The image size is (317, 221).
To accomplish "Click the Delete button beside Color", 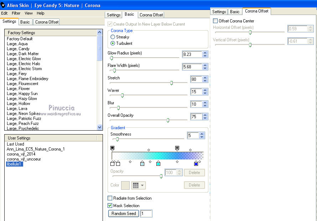I will (x=194, y=185).
